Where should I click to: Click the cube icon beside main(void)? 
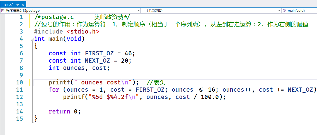click(284, 11)
